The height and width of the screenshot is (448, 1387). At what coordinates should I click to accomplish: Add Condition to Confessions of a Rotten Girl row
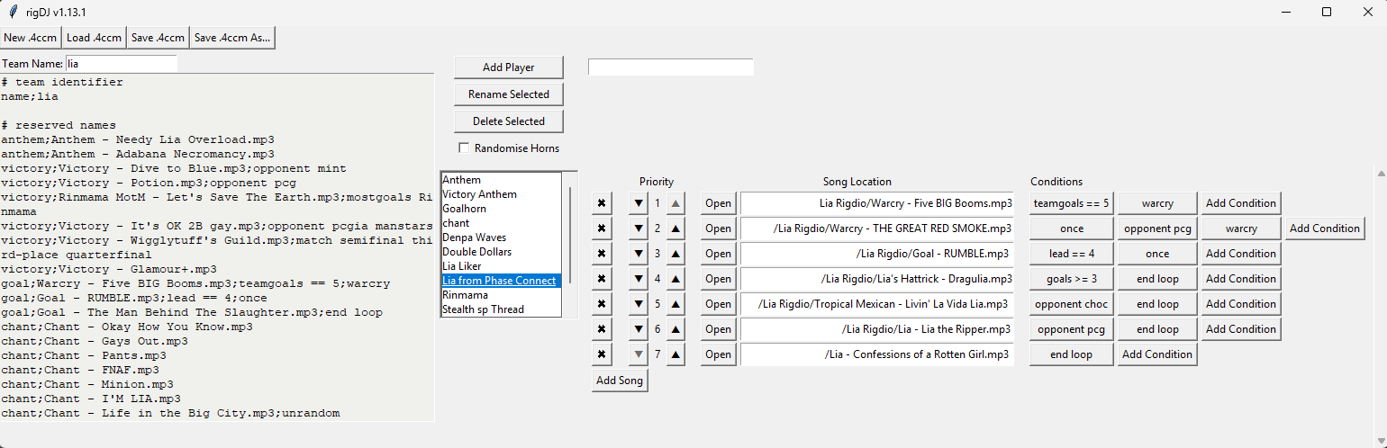pos(1156,354)
